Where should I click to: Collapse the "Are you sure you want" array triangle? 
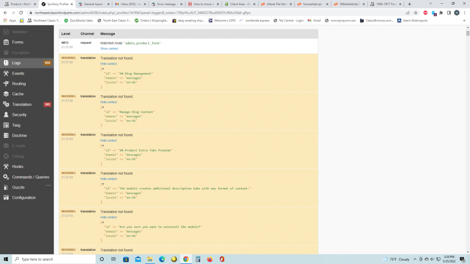pos(103,222)
